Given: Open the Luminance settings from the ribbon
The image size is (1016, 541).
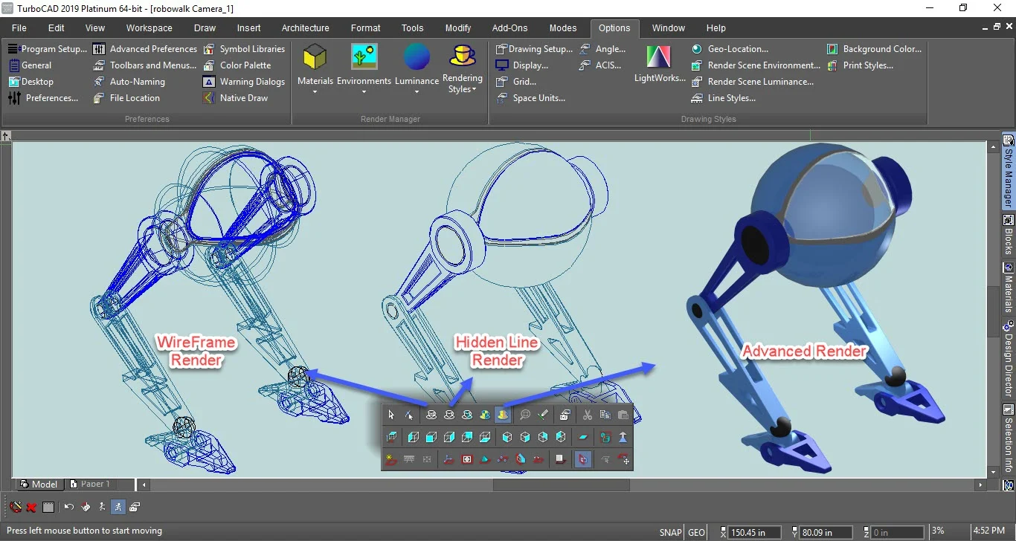Looking at the screenshot, I should point(416,65).
